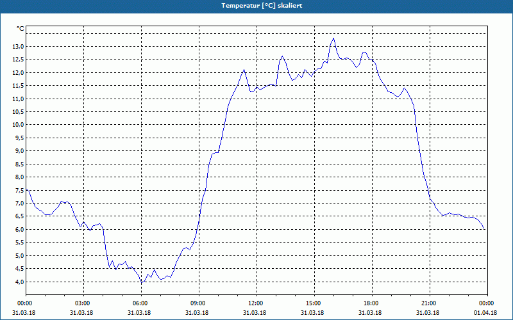Click the '15:00' time axis label
The width and height of the screenshot is (513, 320).
313,303
